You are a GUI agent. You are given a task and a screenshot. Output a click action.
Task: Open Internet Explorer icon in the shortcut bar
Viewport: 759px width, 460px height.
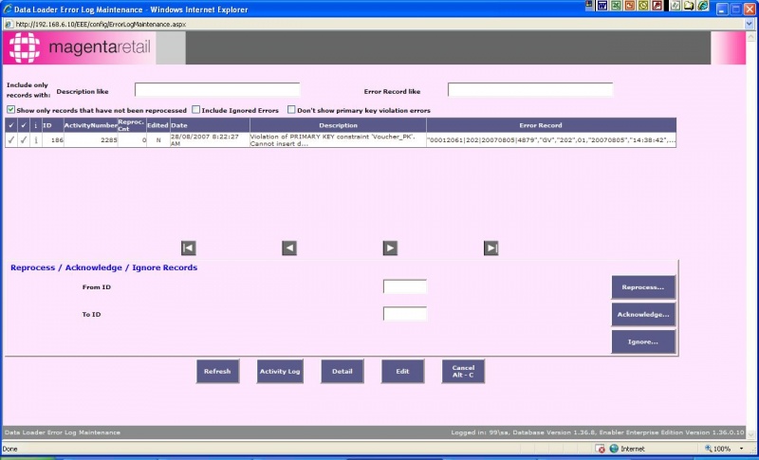[703, 6]
